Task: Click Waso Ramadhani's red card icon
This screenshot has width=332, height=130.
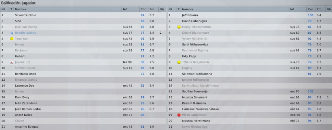Action: [x=179, y=115]
